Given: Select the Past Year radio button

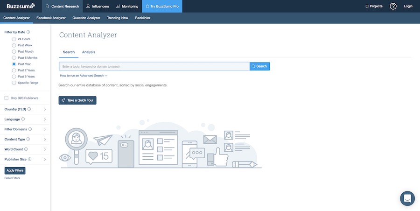Looking at the screenshot, I should coord(14,64).
